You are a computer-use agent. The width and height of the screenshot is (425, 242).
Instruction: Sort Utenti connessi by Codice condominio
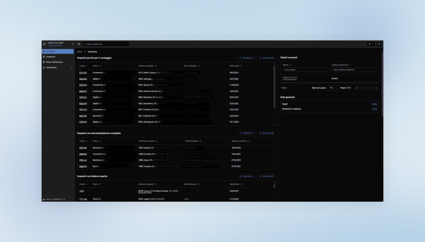click(341, 65)
